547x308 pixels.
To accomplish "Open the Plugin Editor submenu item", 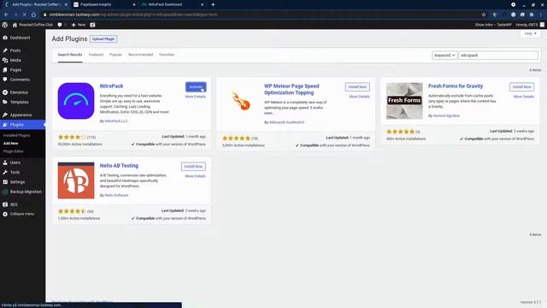I will pos(14,151).
